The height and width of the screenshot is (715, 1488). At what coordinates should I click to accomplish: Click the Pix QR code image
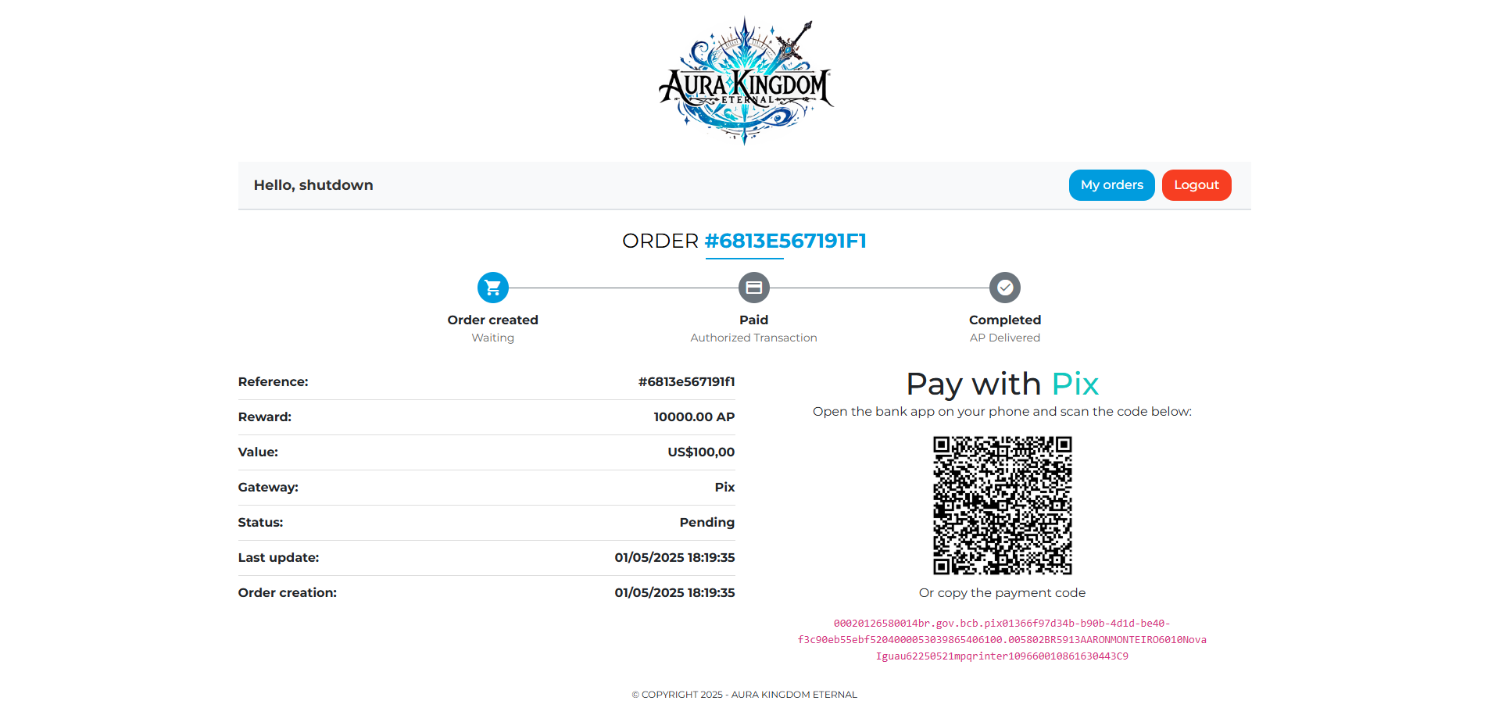1003,506
